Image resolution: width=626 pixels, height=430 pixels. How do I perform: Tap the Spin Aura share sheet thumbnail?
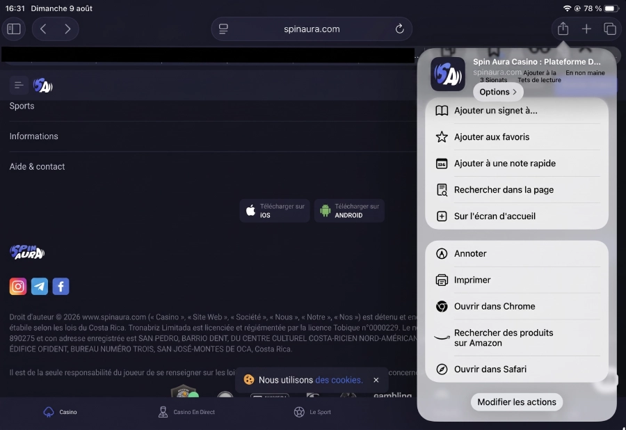[x=448, y=74]
